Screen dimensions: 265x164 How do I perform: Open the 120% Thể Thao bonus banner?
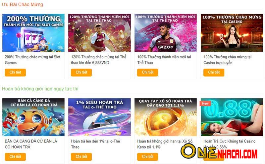point(99,33)
